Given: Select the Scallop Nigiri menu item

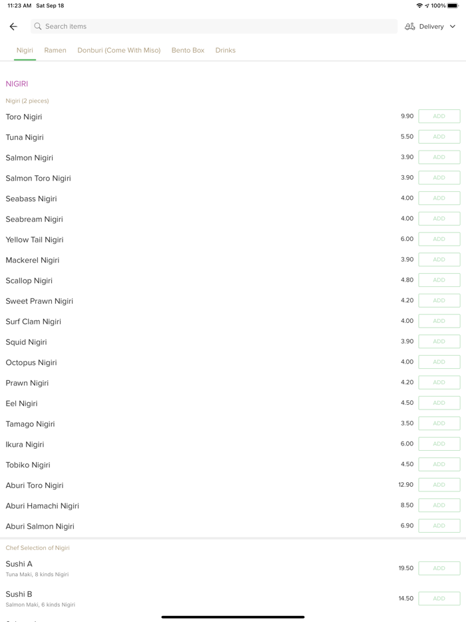Looking at the screenshot, I should tap(29, 280).
